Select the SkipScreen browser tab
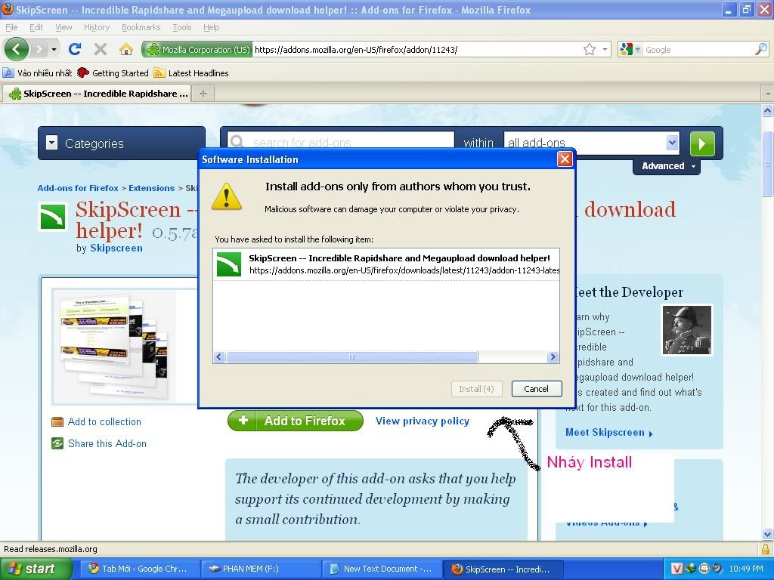 click(x=99, y=93)
